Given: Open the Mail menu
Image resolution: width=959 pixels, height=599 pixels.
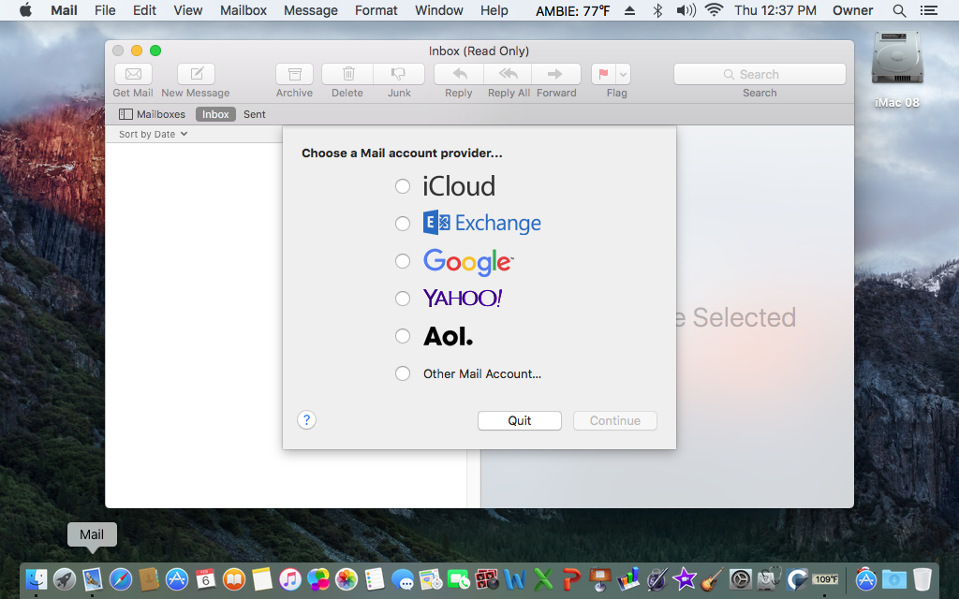Looking at the screenshot, I should [x=64, y=10].
